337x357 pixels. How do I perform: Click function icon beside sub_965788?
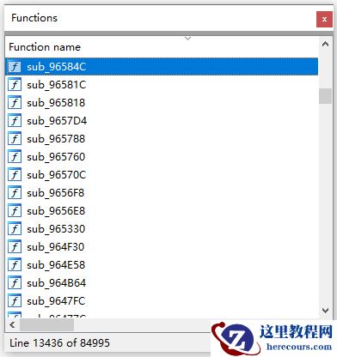coord(15,139)
